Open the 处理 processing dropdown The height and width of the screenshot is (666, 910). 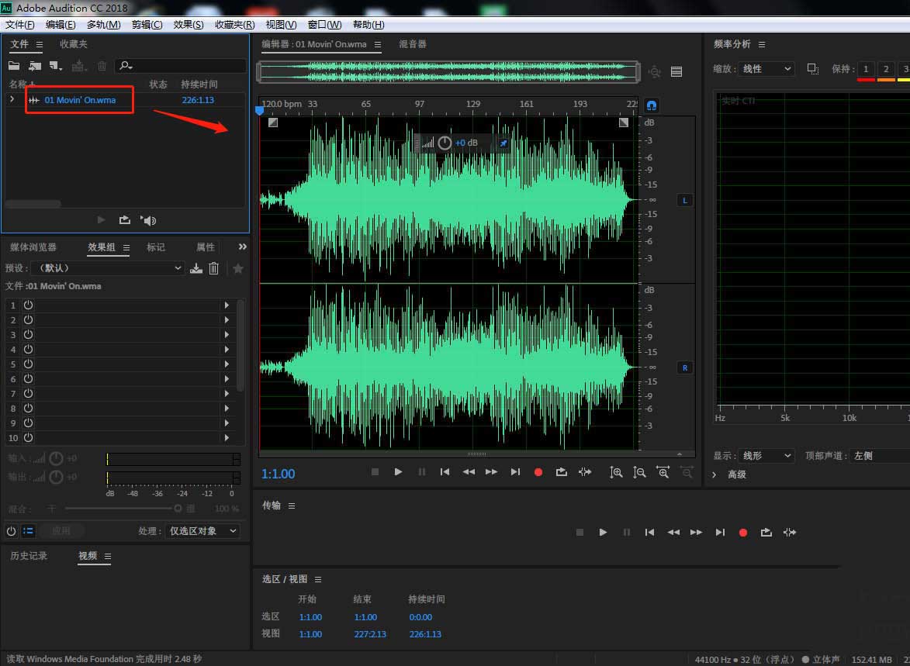click(x=202, y=531)
